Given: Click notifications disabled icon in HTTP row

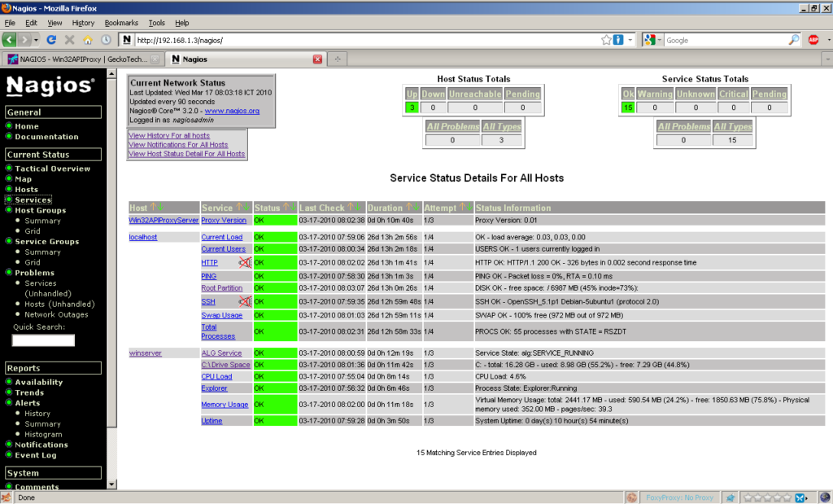Looking at the screenshot, I should [x=245, y=262].
